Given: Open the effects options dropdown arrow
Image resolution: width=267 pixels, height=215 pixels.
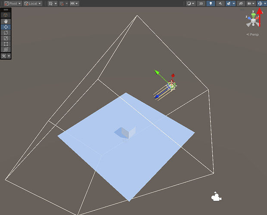Looking at the screenshot, I should click(234, 3).
